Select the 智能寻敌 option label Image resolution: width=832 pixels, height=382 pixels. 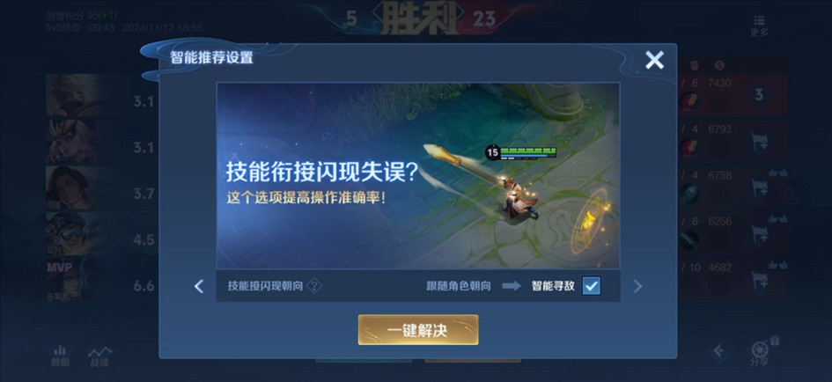[553, 286]
